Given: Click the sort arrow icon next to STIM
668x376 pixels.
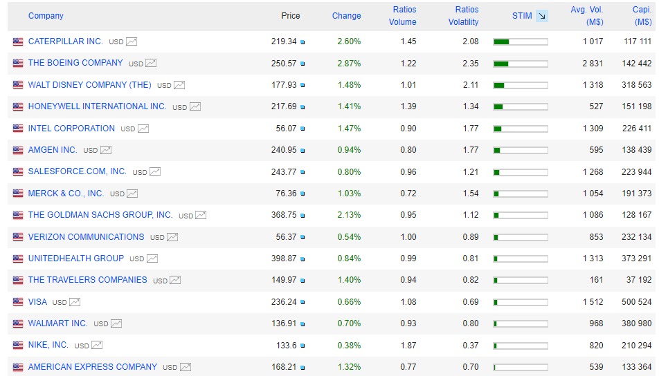Looking at the screenshot, I should point(542,16).
